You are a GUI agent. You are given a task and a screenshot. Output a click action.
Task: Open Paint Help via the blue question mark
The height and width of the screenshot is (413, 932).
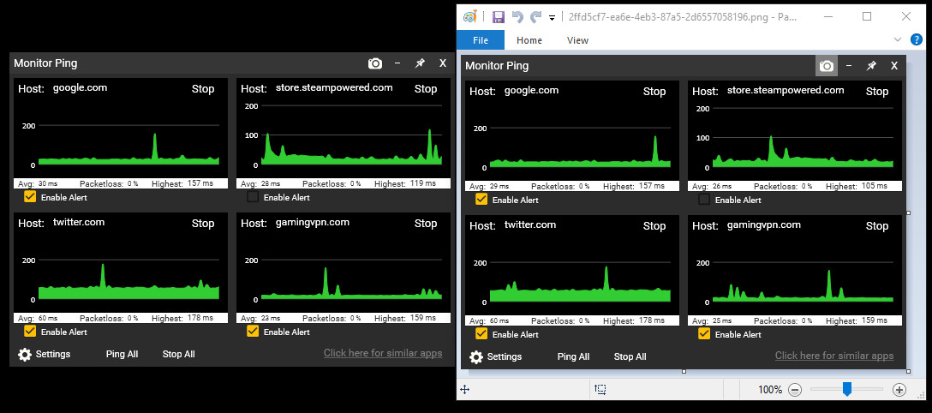916,39
